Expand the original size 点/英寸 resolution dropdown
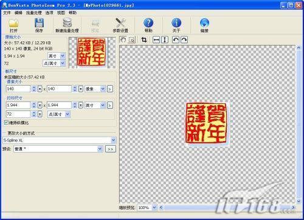This screenshot has height=220, width=304. click(63, 63)
